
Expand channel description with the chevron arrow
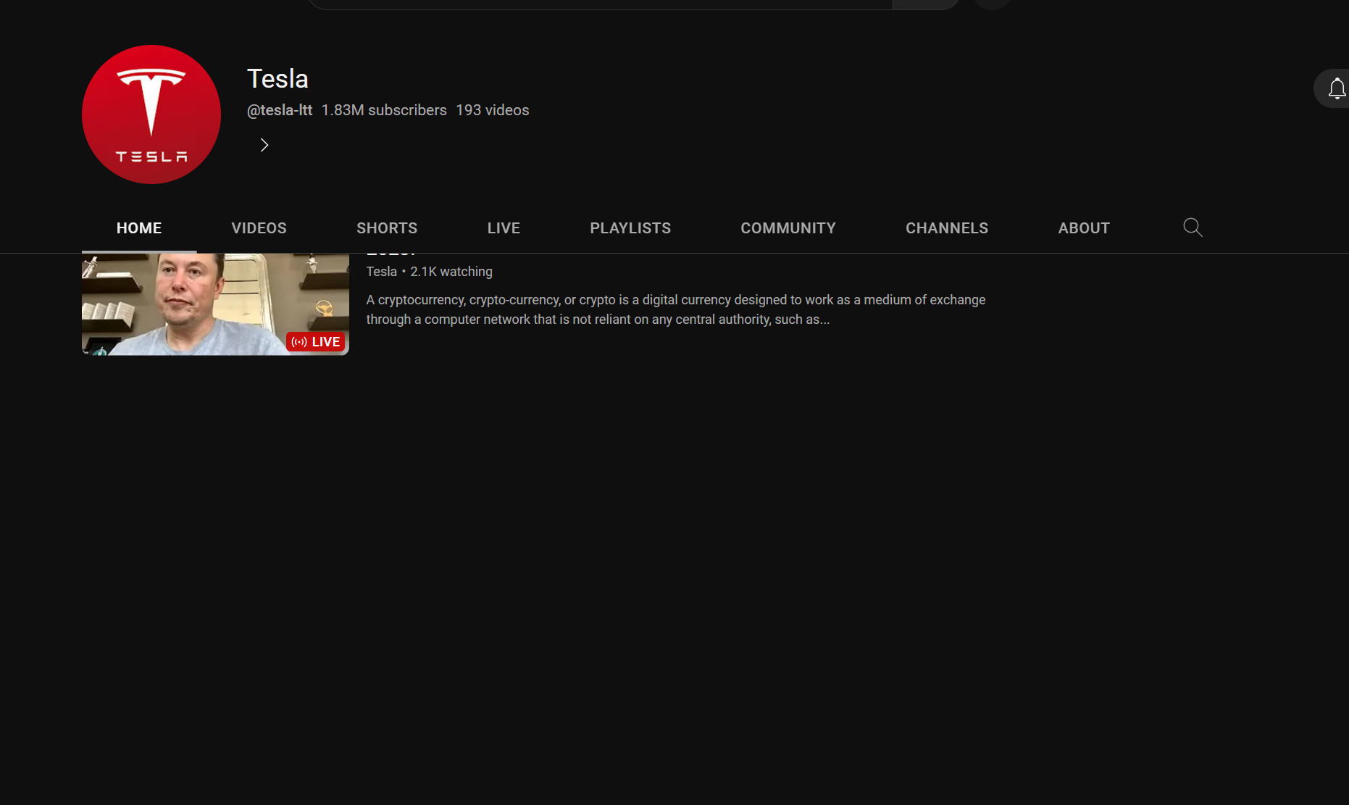click(264, 146)
